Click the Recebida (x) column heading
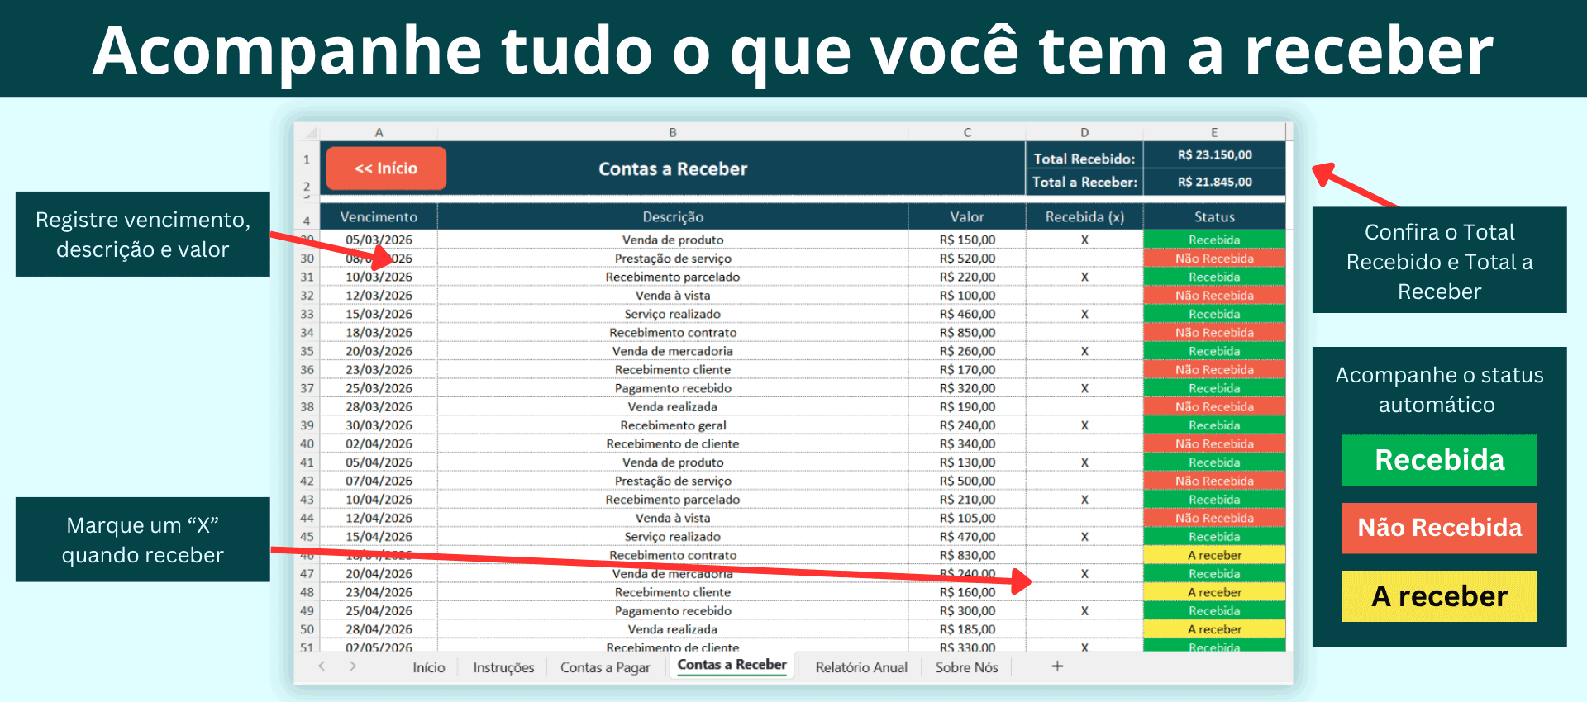Image resolution: width=1587 pixels, height=702 pixels. coord(1084,216)
